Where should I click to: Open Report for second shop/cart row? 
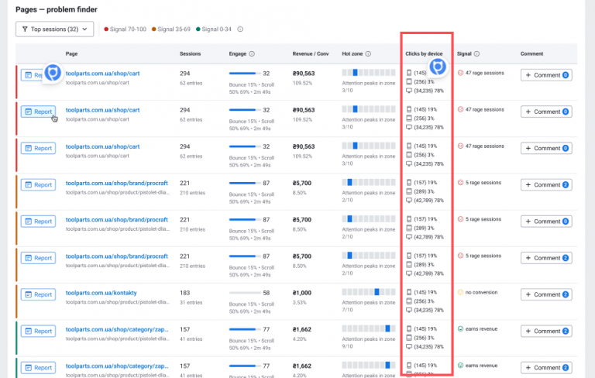click(38, 112)
